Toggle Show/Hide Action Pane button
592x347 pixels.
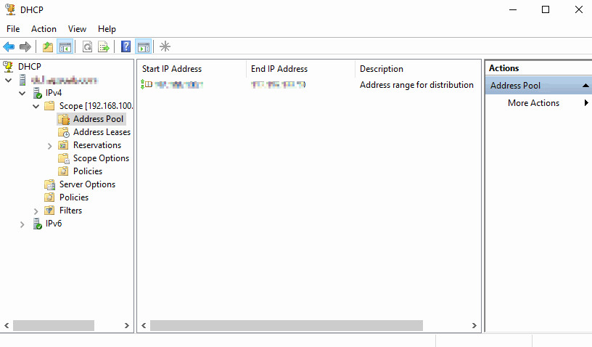click(x=143, y=47)
